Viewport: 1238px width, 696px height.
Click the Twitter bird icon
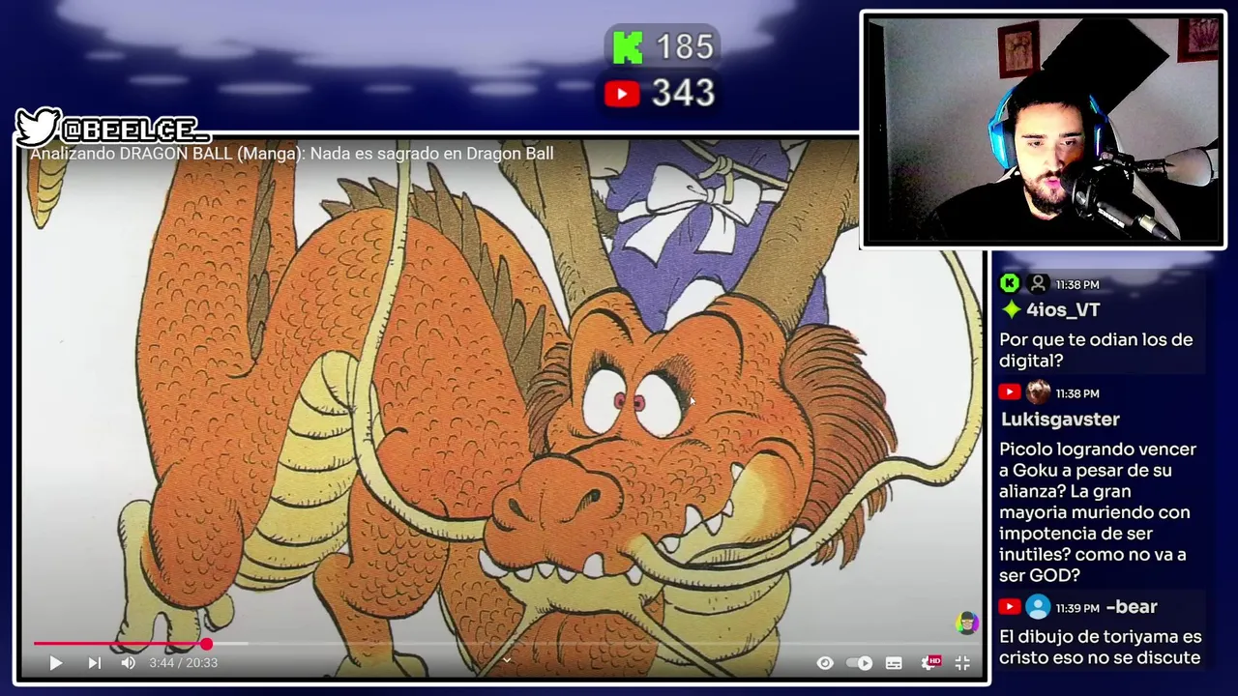coord(38,127)
